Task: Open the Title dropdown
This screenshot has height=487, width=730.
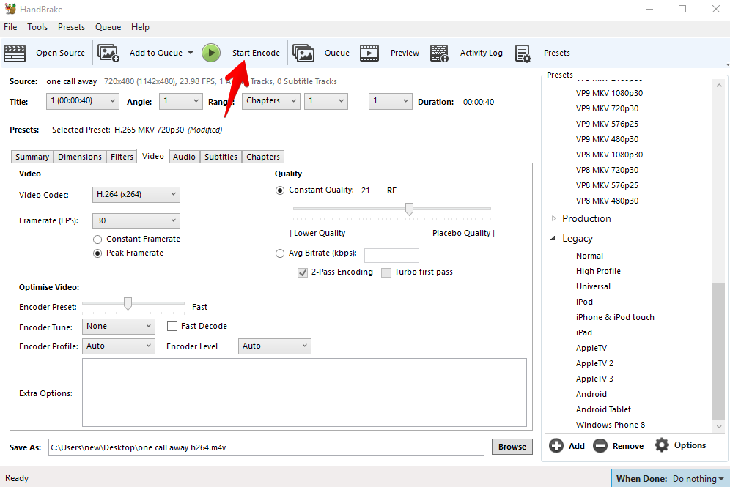Action: [x=82, y=101]
